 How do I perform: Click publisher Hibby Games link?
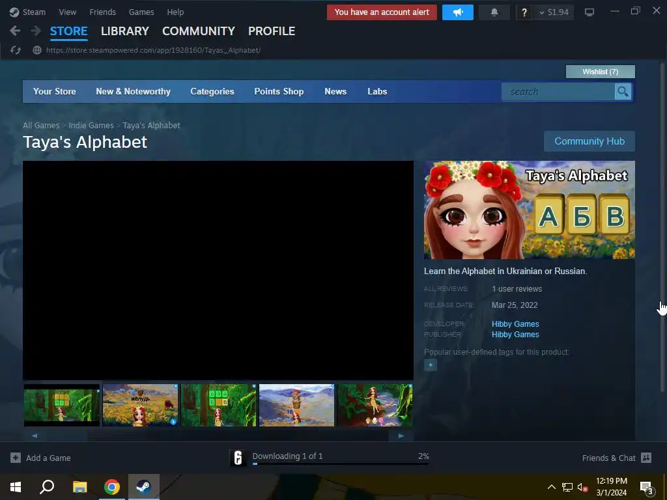(x=516, y=335)
